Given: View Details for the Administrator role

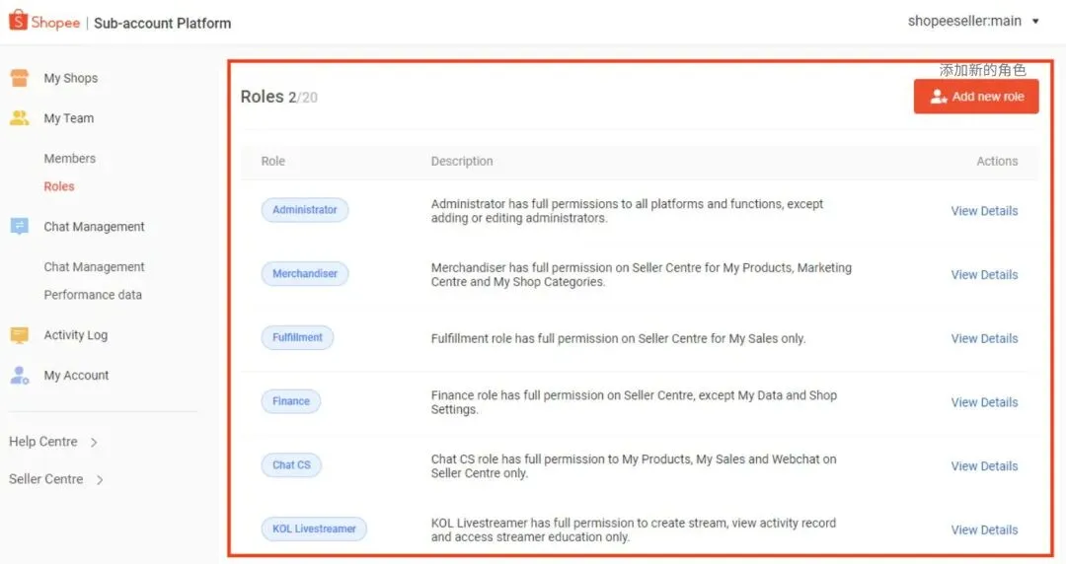Looking at the screenshot, I should pos(984,211).
